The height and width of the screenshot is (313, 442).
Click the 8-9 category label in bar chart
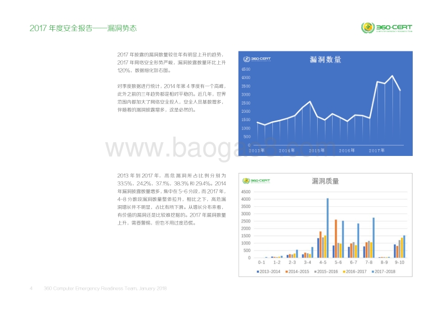tap(384, 263)
